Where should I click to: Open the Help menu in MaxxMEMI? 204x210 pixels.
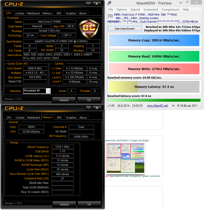tap(186, 10)
